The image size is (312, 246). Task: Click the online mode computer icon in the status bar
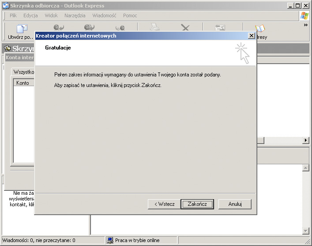110,240
